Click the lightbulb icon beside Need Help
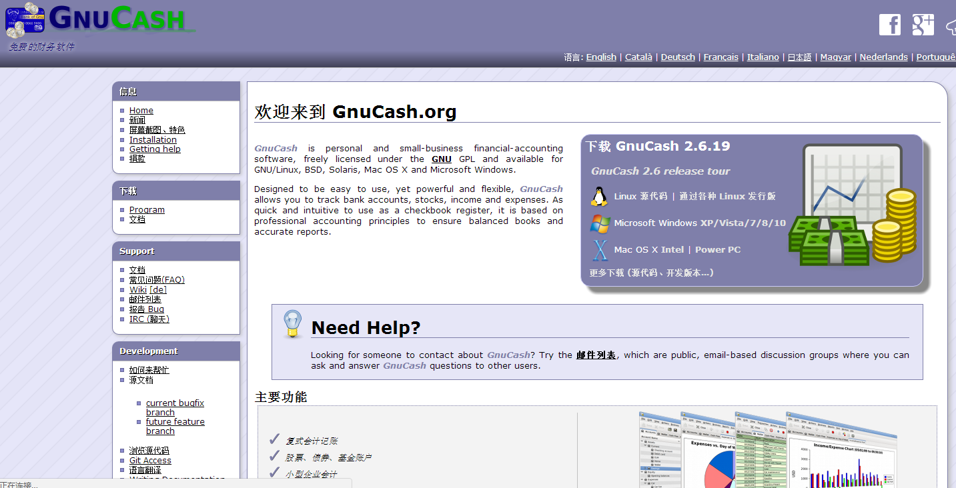 point(292,324)
